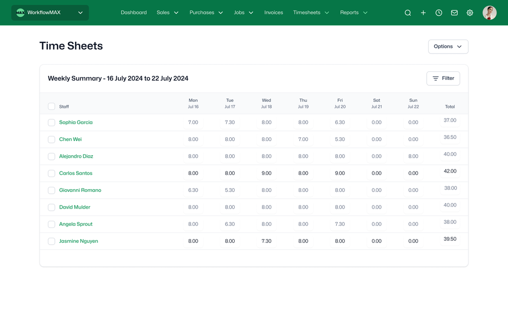
Task: Click the Total column header
Action: tap(450, 107)
